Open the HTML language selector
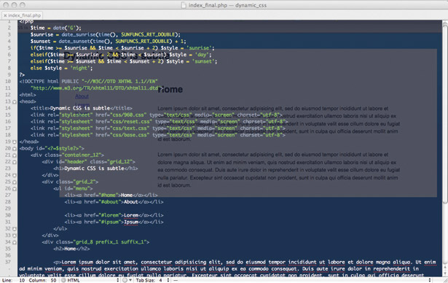The image size is (448, 283). tap(90, 280)
